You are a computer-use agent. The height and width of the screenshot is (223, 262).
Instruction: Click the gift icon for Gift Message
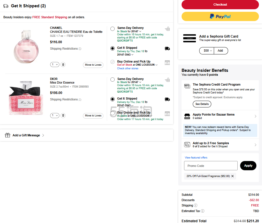[x=8, y=135]
